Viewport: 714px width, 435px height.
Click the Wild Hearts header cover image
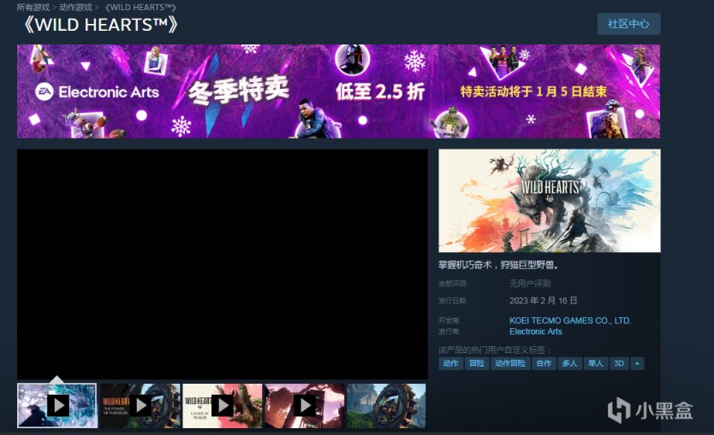click(549, 201)
